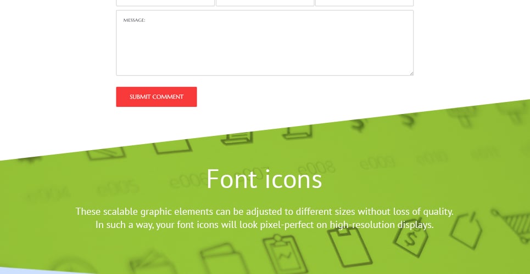530x274 pixels.
Task: Click the 'pixel-perfect on high-resolution displays' line
Action: click(x=347, y=225)
